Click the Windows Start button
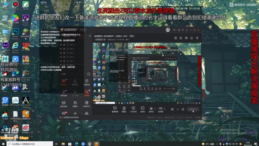 coord(3,144)
